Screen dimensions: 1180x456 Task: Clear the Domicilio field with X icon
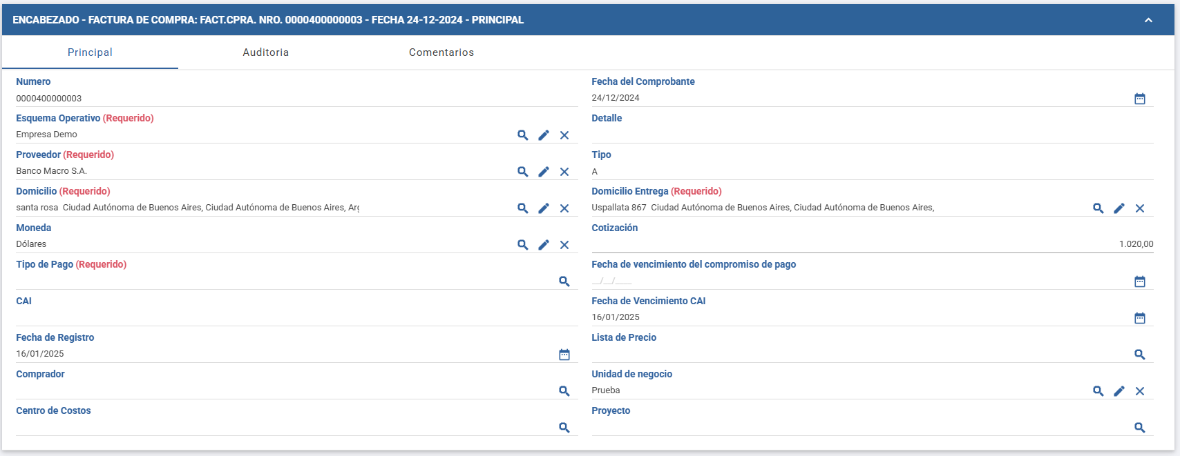click(x=564, y=208)
